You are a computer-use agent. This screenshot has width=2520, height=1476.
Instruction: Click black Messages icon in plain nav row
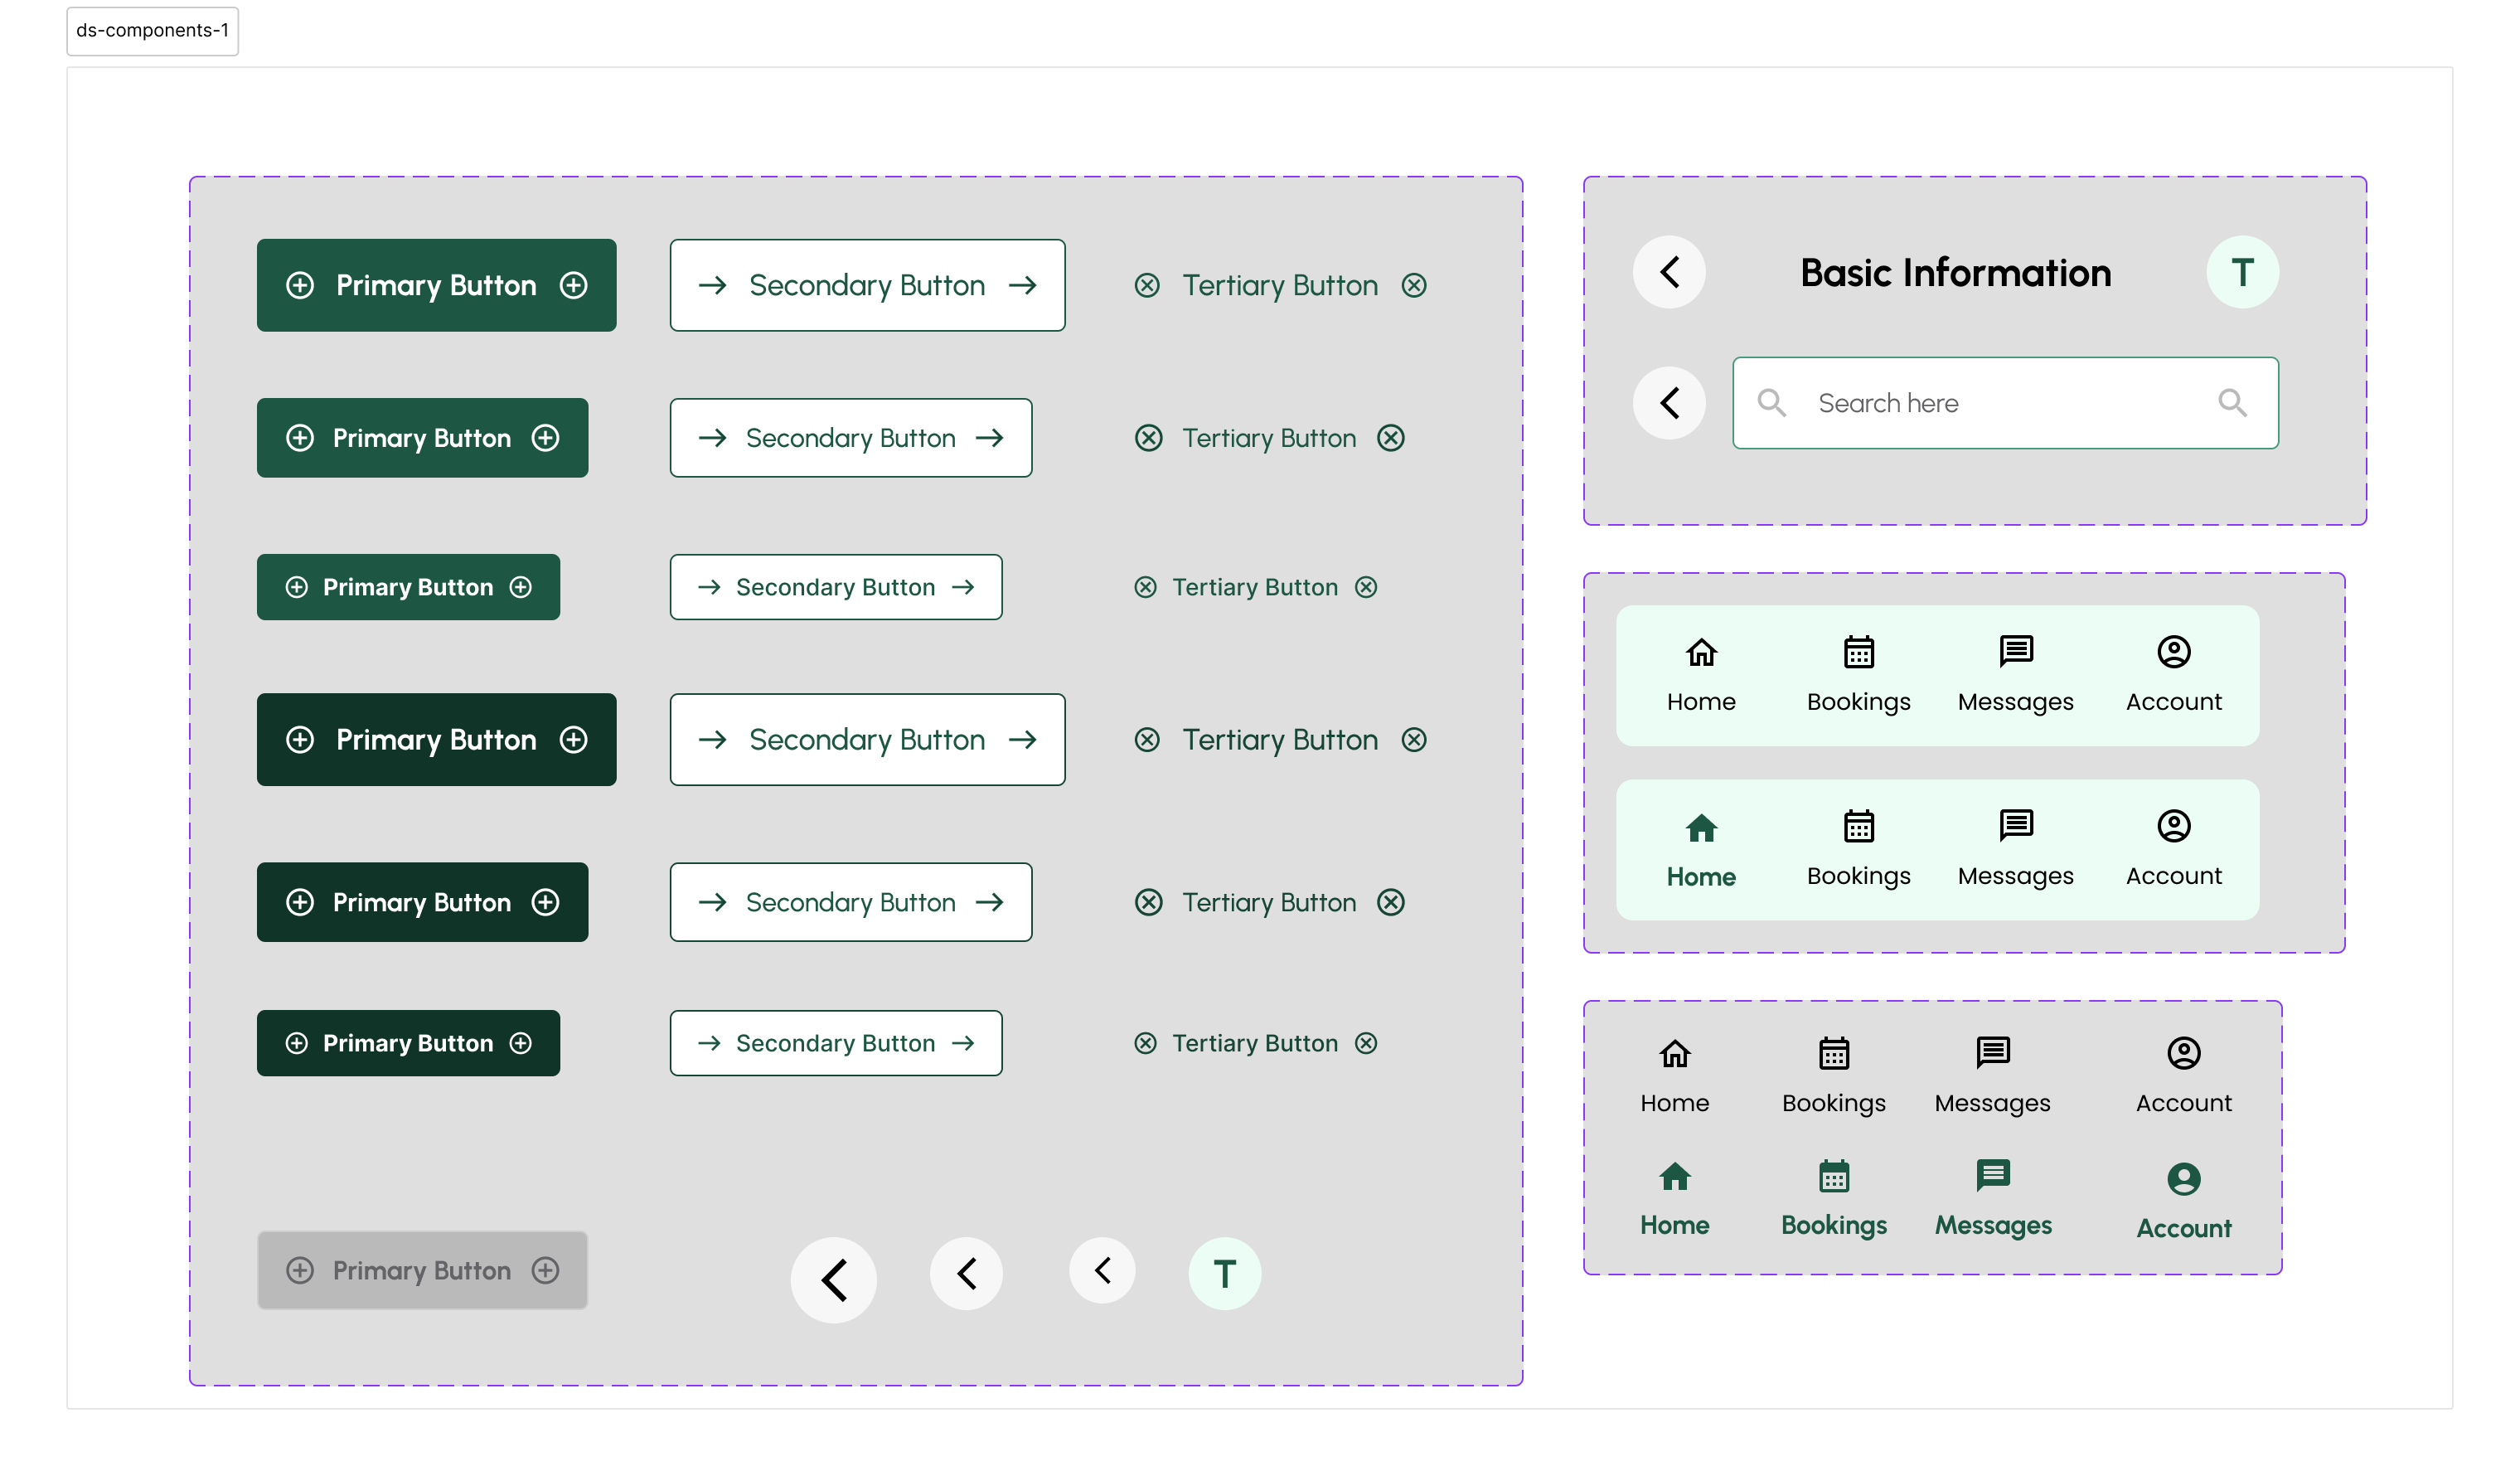coord(1993,1053)
